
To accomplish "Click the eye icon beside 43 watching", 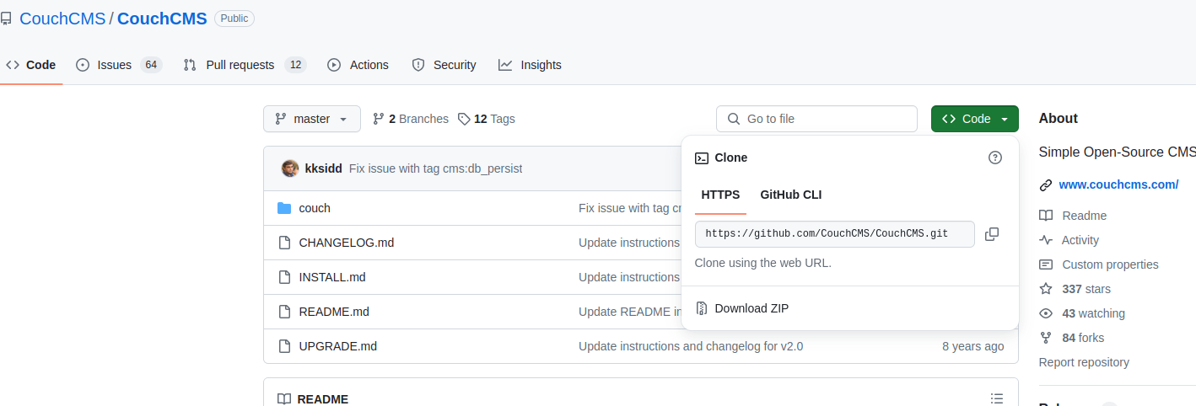I will [1046, 313].
